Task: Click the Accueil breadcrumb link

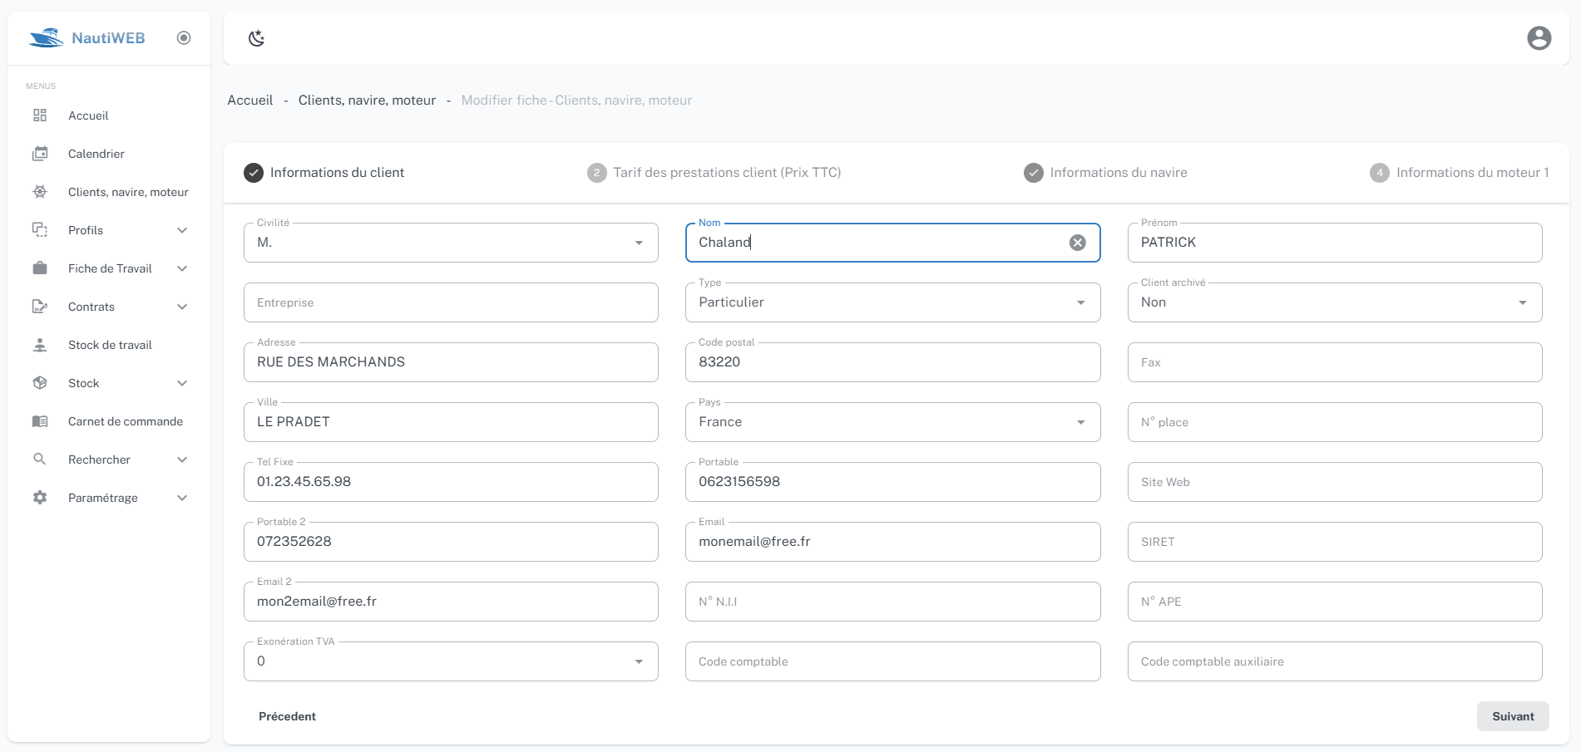Action: pyautogui.click(x=250, y=101)
